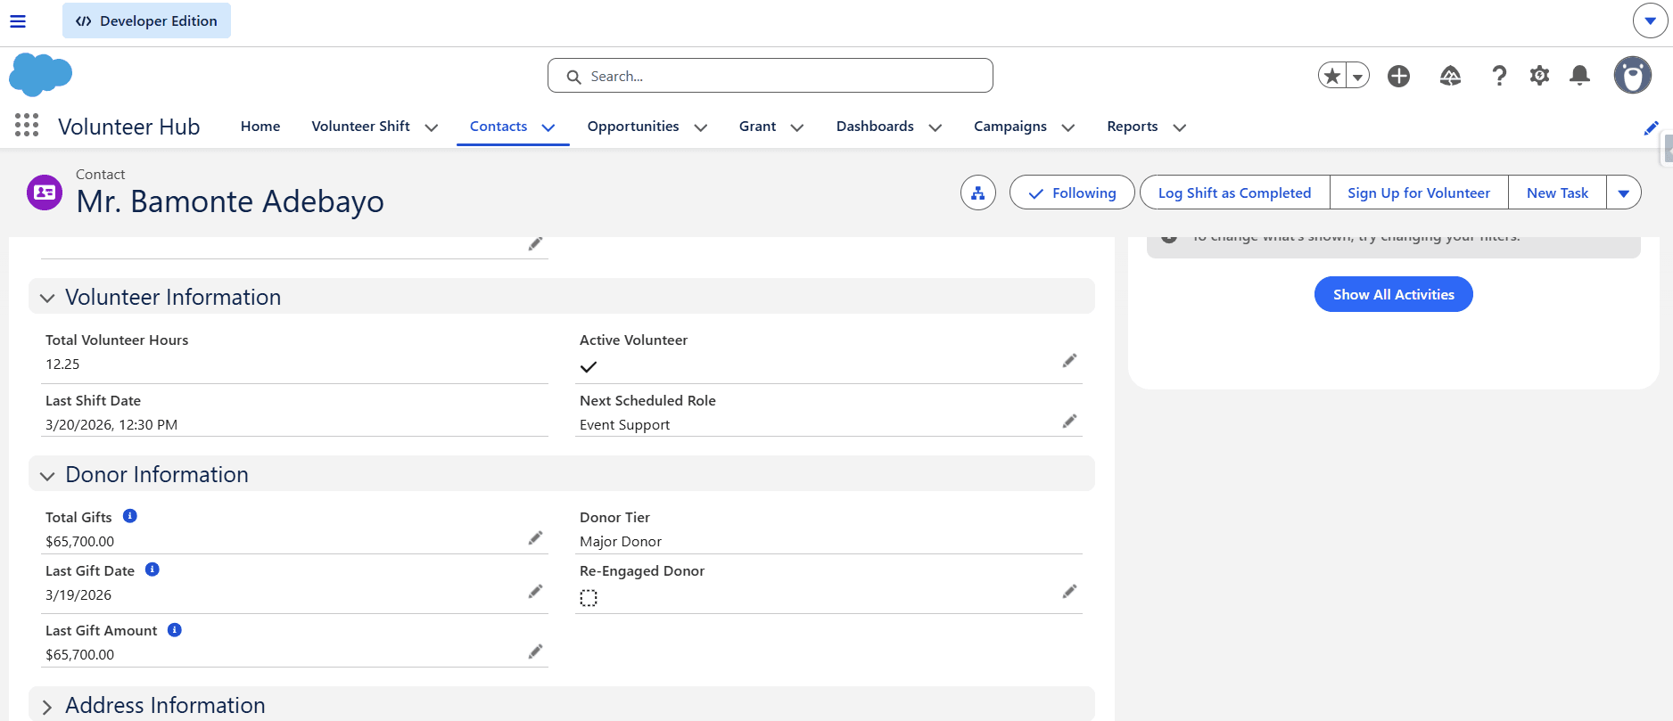Toggle the Active Volunteer checkmark
Image resolution: width=1673 pixels, height=721 pixels.
(589, 366)
